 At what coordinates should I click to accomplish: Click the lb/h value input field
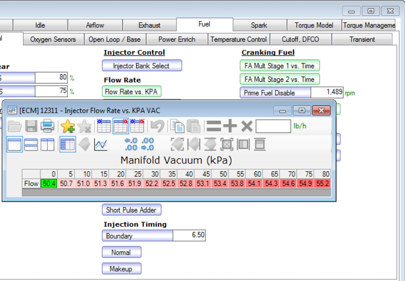point(273,126)
